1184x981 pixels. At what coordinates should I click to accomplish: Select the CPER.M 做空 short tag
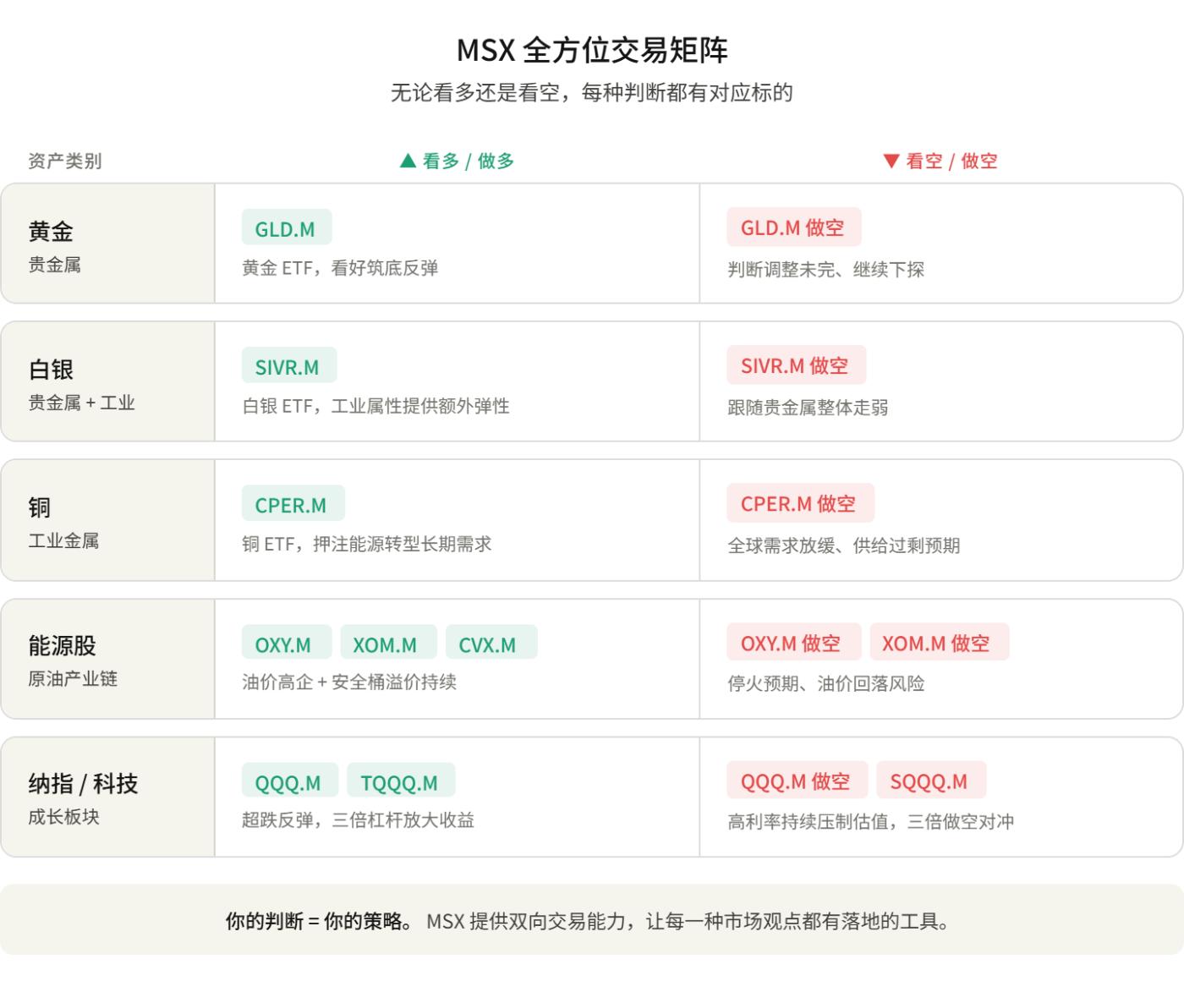tap(799, 503)
